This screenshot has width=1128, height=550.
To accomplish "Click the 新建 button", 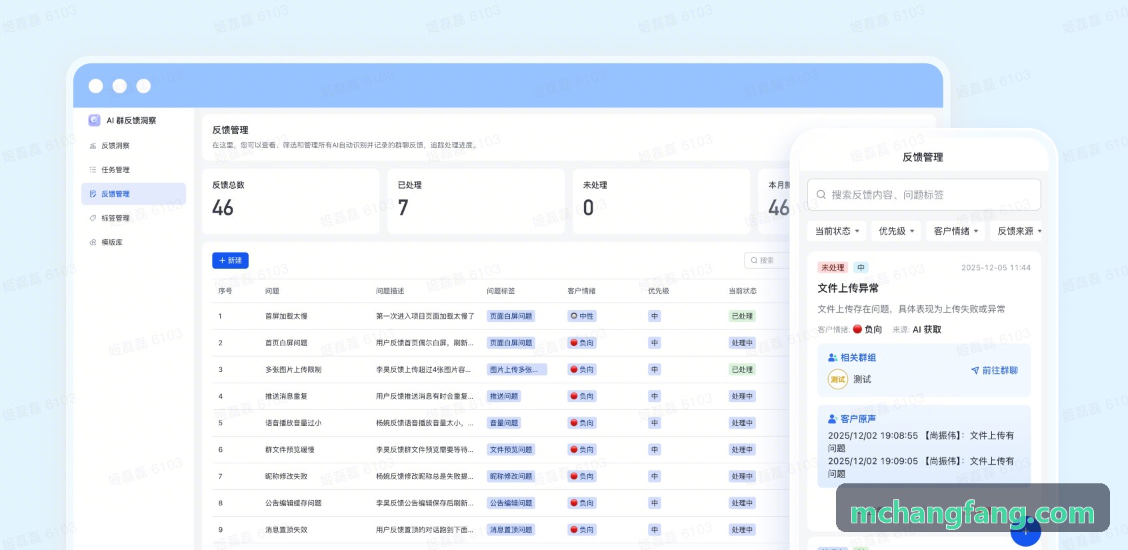I will 230,261.
